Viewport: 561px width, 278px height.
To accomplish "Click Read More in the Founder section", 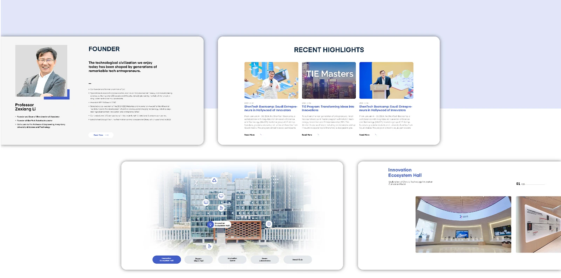I will tap(98, 135).
